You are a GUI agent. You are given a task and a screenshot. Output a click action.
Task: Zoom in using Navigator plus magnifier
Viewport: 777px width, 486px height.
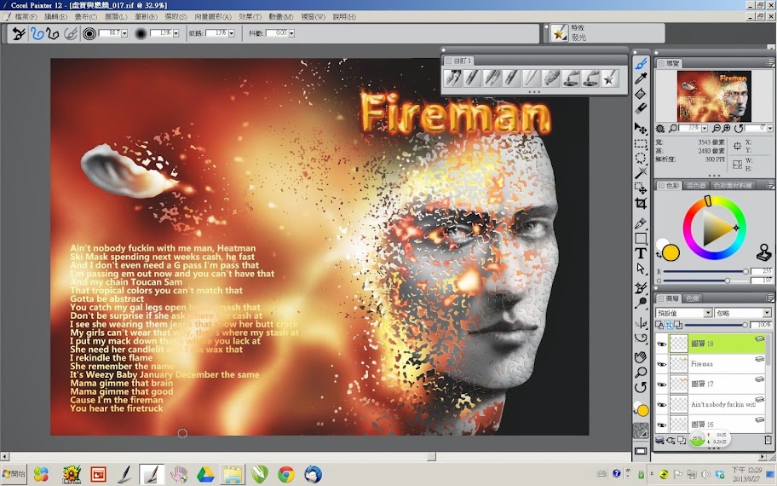[x=726, y=129]
